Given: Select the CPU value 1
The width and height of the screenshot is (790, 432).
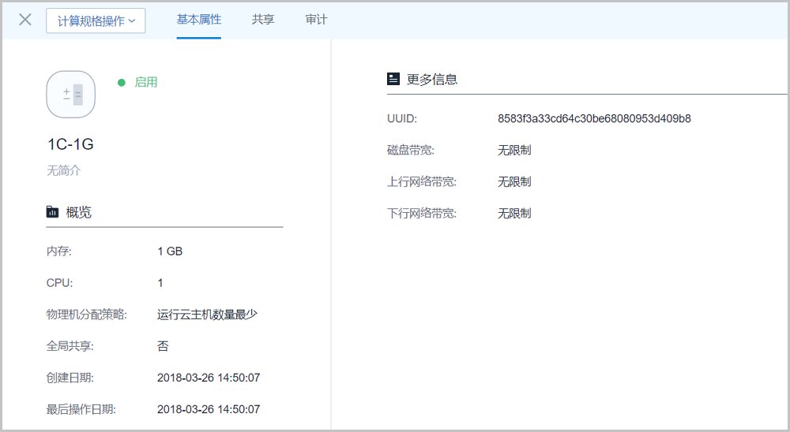Looking at the screenshot, I should pos(160,283).
